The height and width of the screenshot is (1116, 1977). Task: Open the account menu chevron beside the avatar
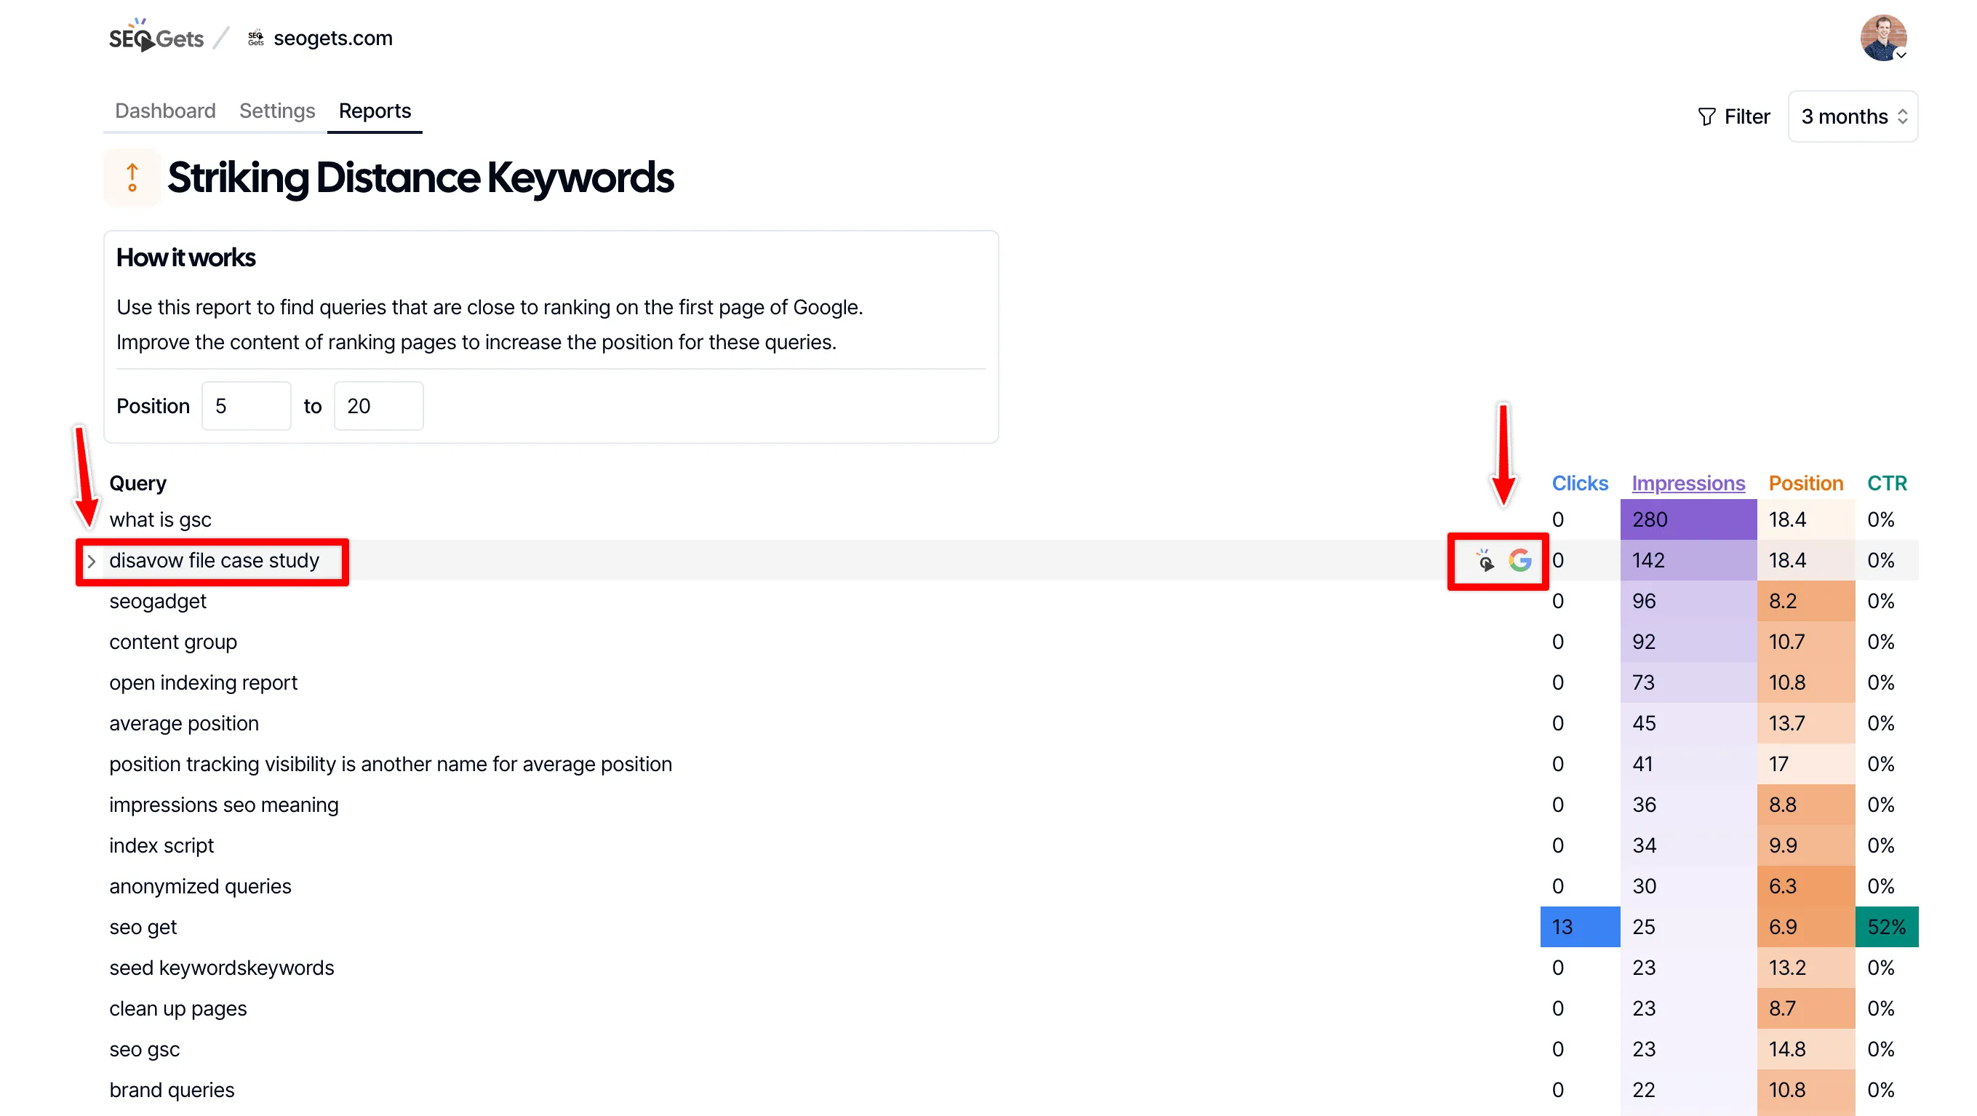1902,55
